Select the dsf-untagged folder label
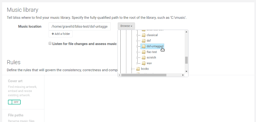The height and width of the screenshot is (122, 256). [155, 46]
